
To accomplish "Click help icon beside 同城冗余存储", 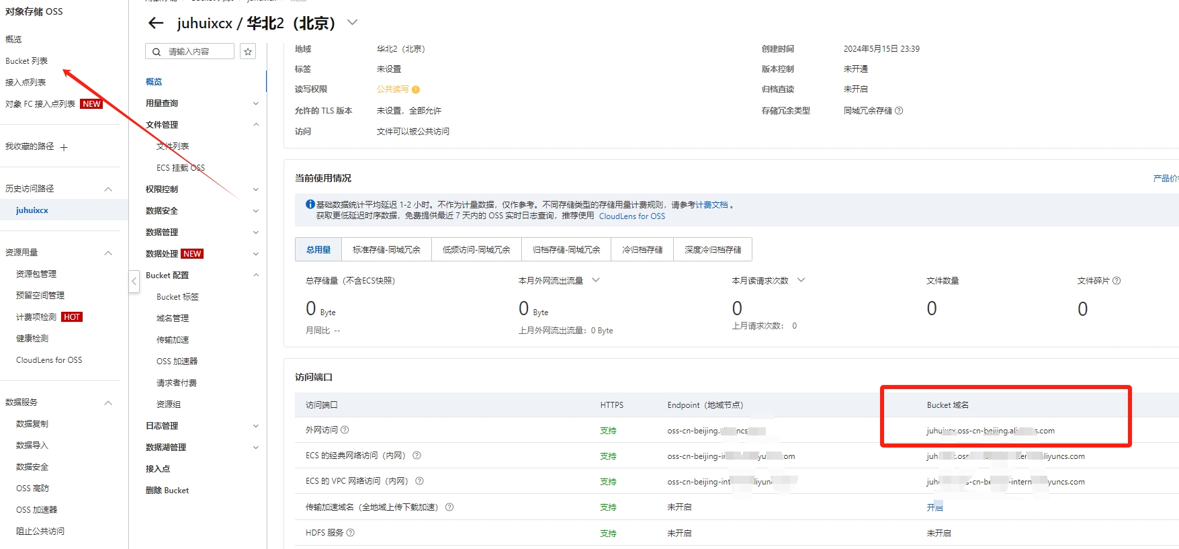I will [899, 111].
